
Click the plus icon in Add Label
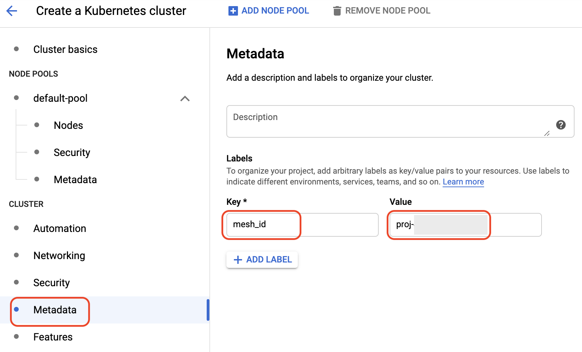238,260
